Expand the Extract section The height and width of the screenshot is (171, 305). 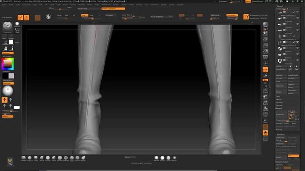coord(279,130)
